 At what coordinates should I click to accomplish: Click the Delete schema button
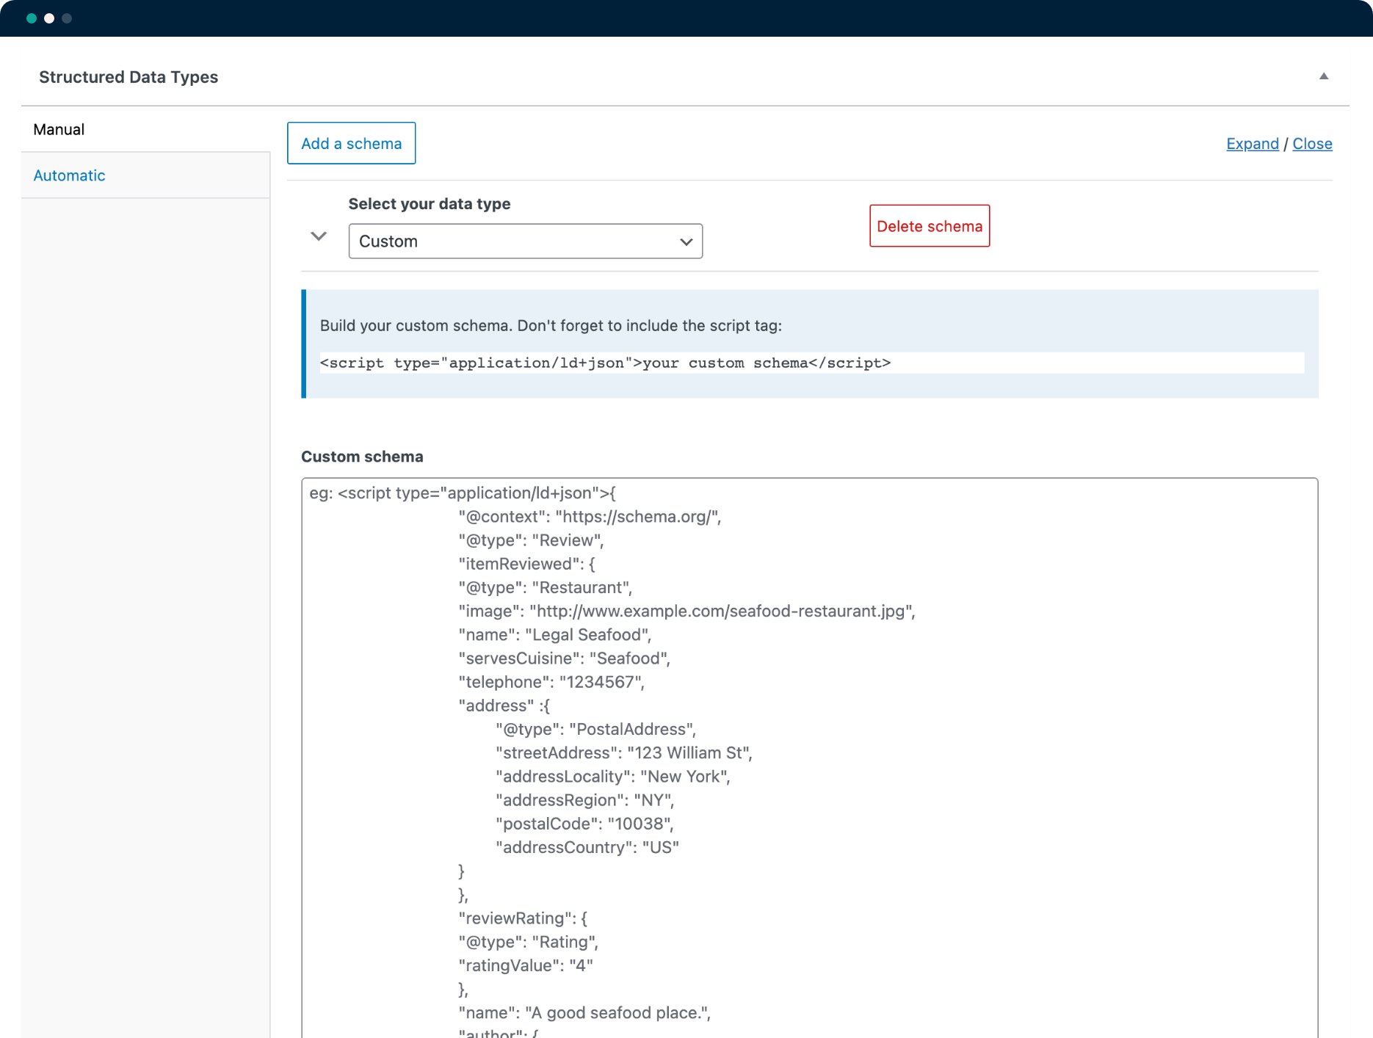[x=930, y=226]
